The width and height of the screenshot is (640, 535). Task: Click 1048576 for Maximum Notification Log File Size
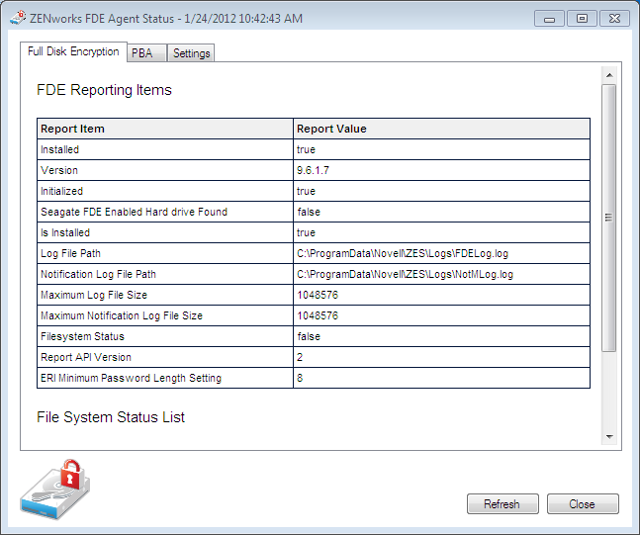(318, 315)
